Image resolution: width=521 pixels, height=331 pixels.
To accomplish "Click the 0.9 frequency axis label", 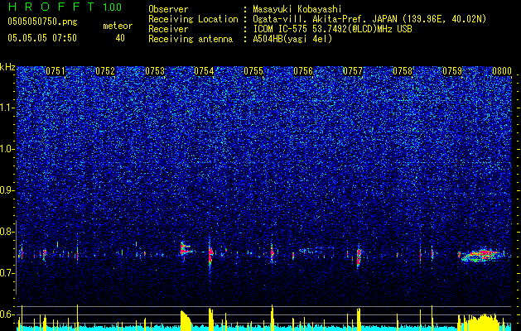I will [7, 190].
